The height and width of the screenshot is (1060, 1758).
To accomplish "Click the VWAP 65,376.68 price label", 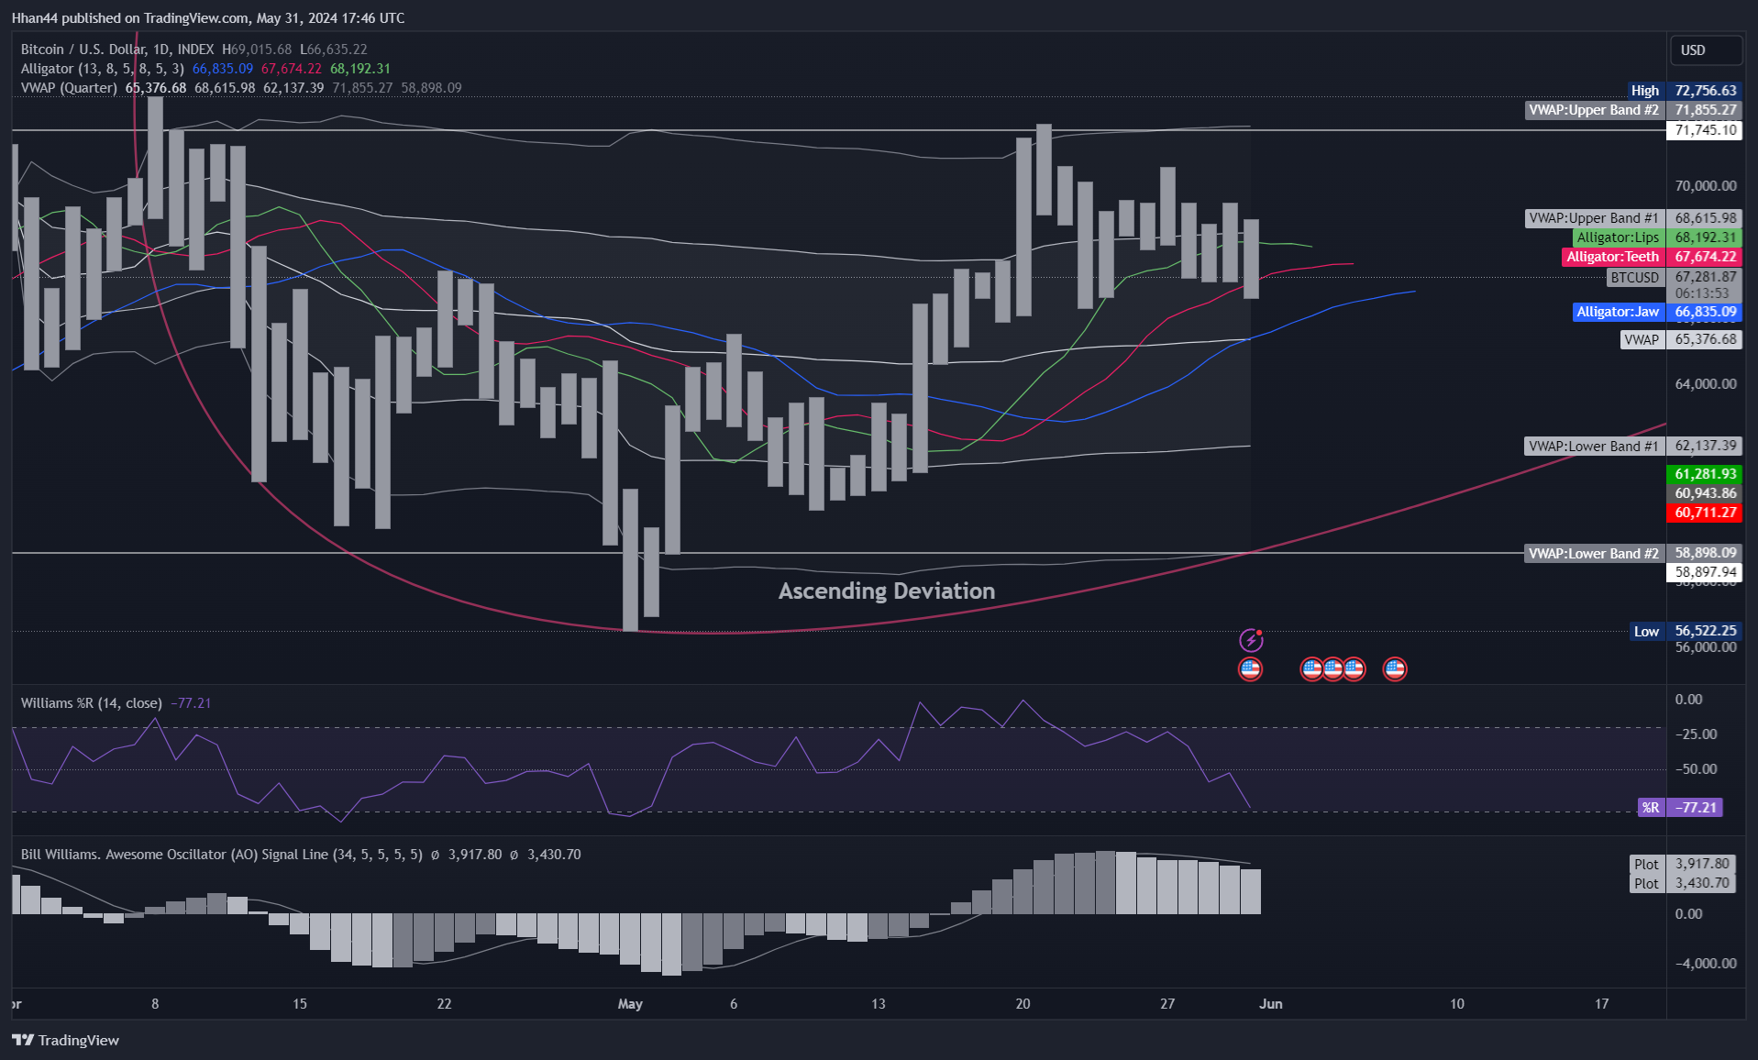I will 1680,339.
